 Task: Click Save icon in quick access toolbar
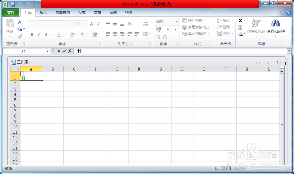(x=13, y=4)
